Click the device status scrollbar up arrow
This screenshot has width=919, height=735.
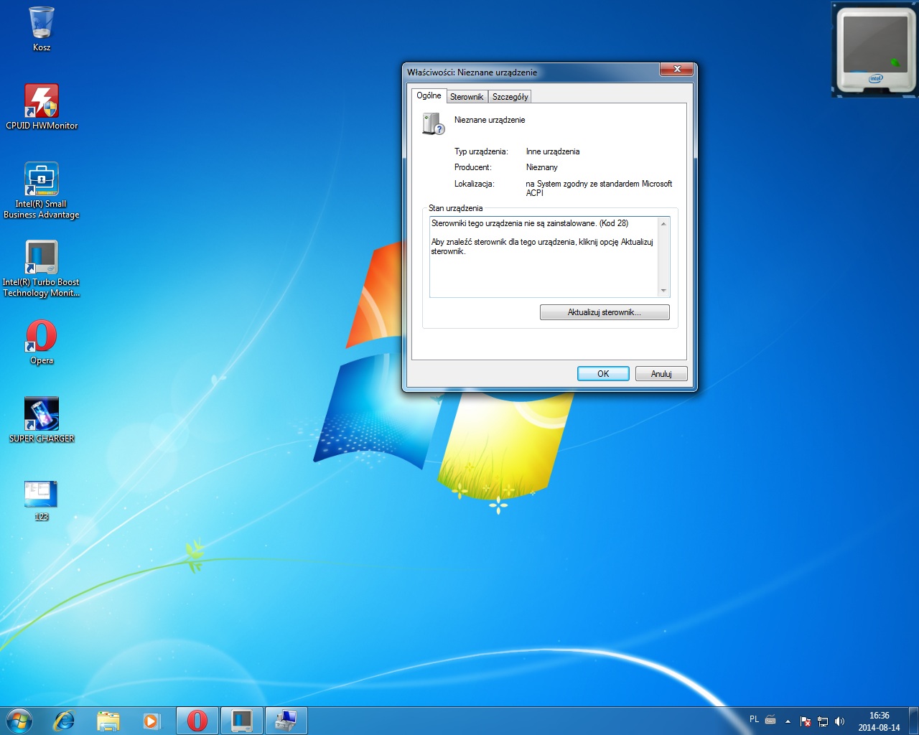point(663,224)
